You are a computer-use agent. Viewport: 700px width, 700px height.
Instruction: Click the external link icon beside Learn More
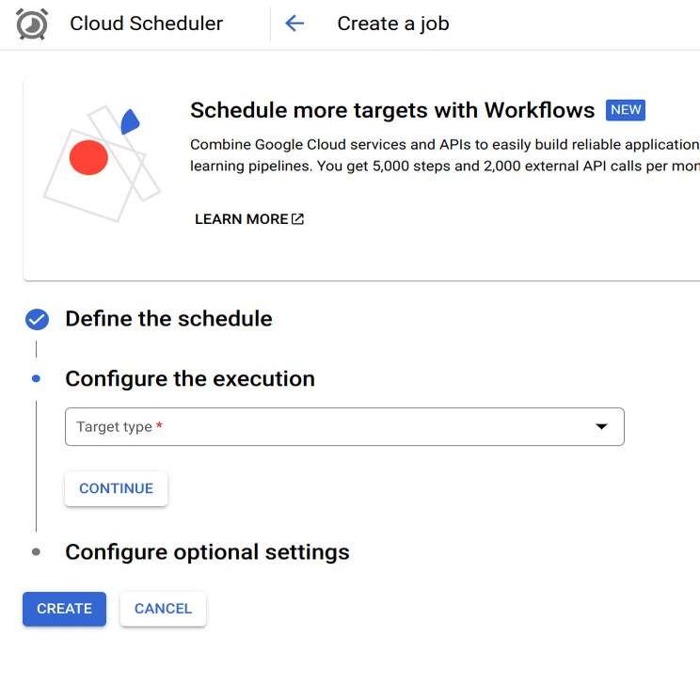point(297,219)
